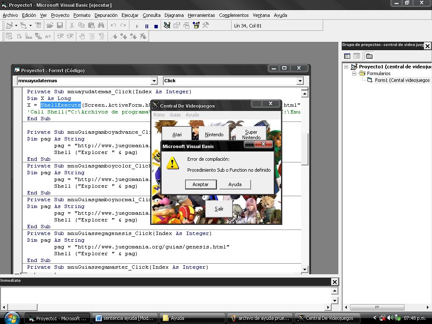432x324 pixels.
Task: Click the Find binoculars icon
Action: (101, 26)
